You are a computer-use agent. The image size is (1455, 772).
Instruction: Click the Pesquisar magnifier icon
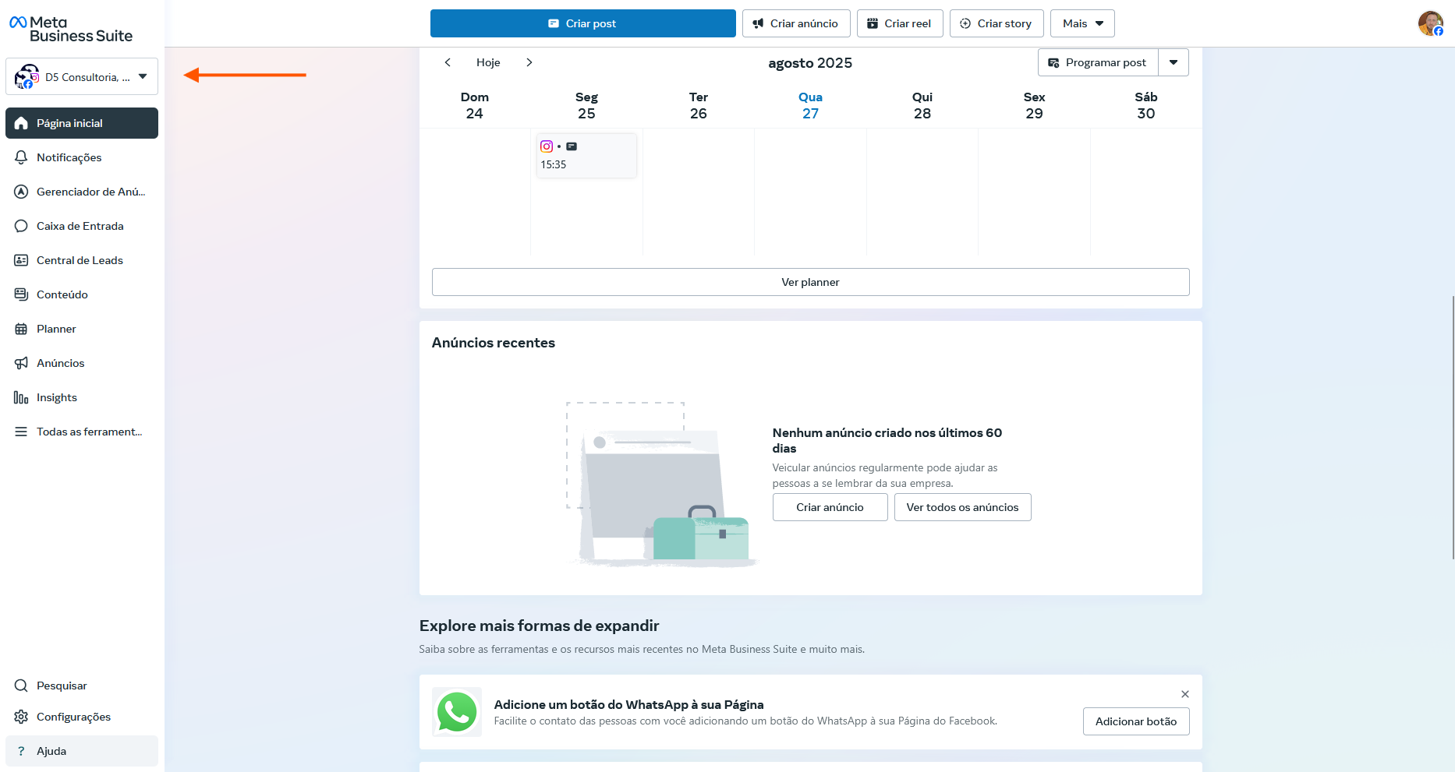[21, 686]
